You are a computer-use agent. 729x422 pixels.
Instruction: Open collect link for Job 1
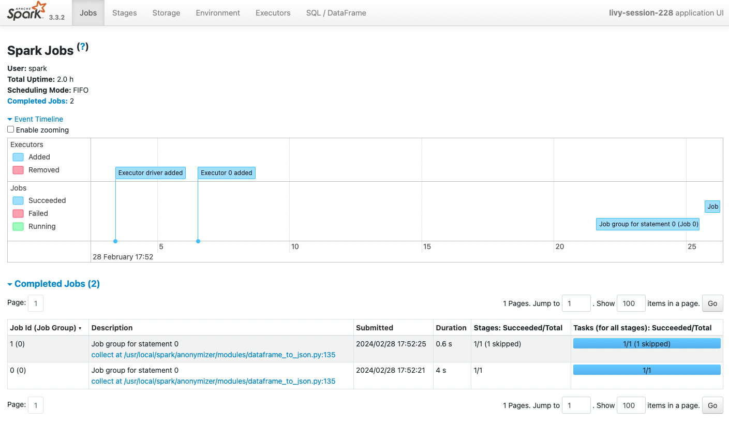213,355
